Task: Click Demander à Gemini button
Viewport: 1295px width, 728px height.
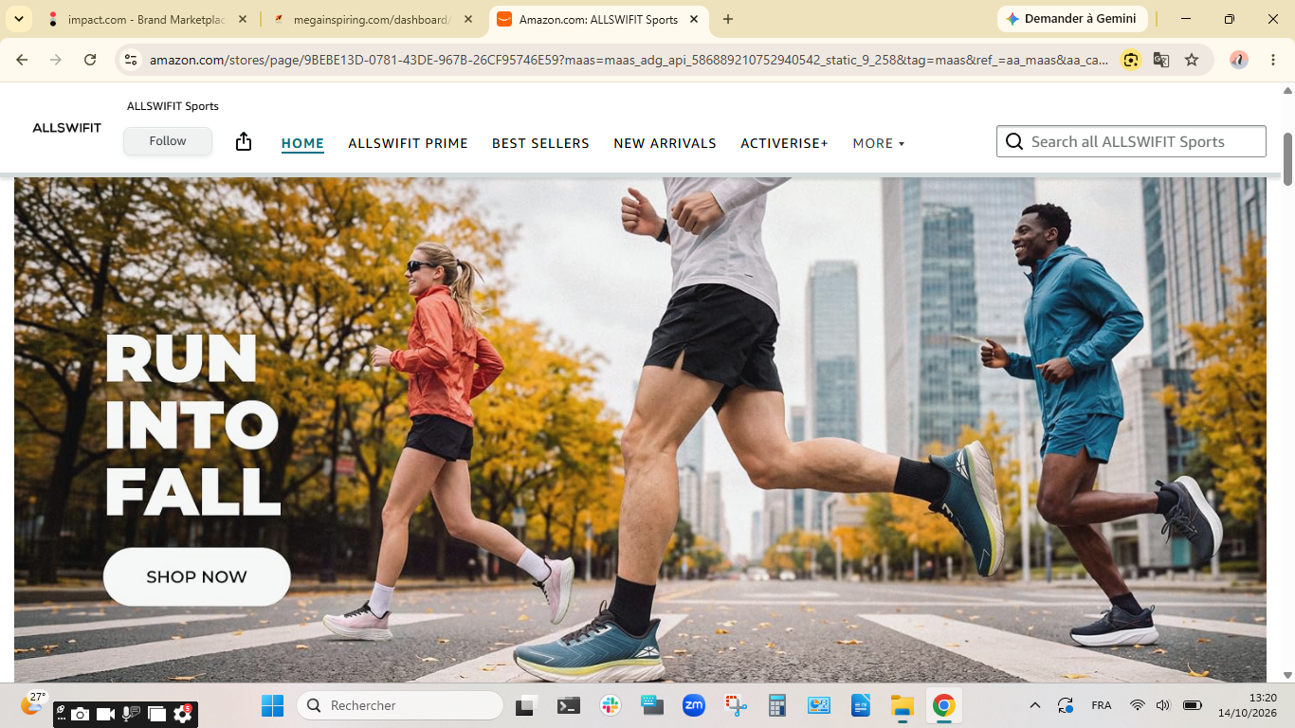Action: 1072,19
